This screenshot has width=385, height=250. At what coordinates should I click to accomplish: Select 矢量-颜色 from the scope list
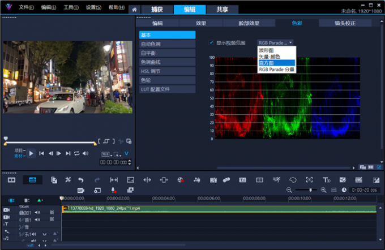click(x=269, y=57)
